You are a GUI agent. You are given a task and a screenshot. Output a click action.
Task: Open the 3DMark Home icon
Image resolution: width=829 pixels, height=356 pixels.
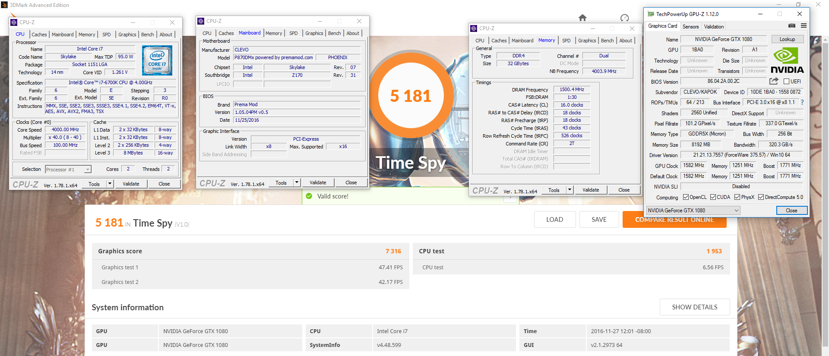coord(582,18)
